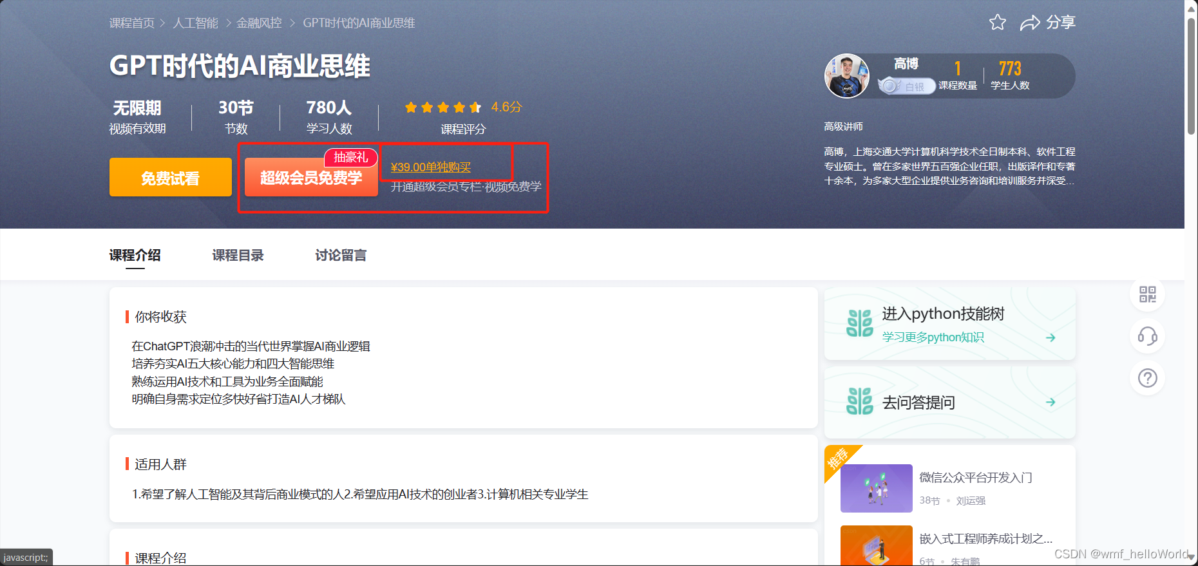Viewport: 1198px width, 566px height.
Task: Click the 抽豪礼 badge
Action: click(x=351, y=157)
